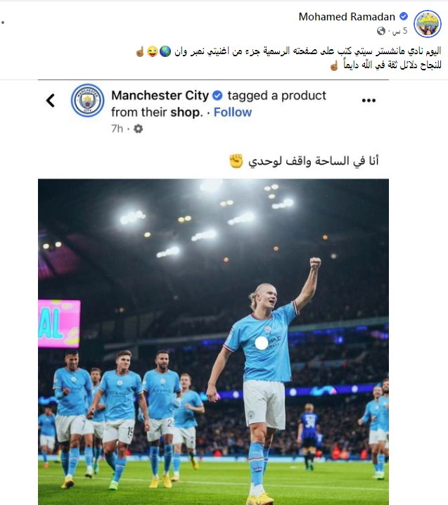Viewport: 448px width, 505px height.
Task: Click the Arabic caption with raised fist emoji
Action: pos(304,160)
